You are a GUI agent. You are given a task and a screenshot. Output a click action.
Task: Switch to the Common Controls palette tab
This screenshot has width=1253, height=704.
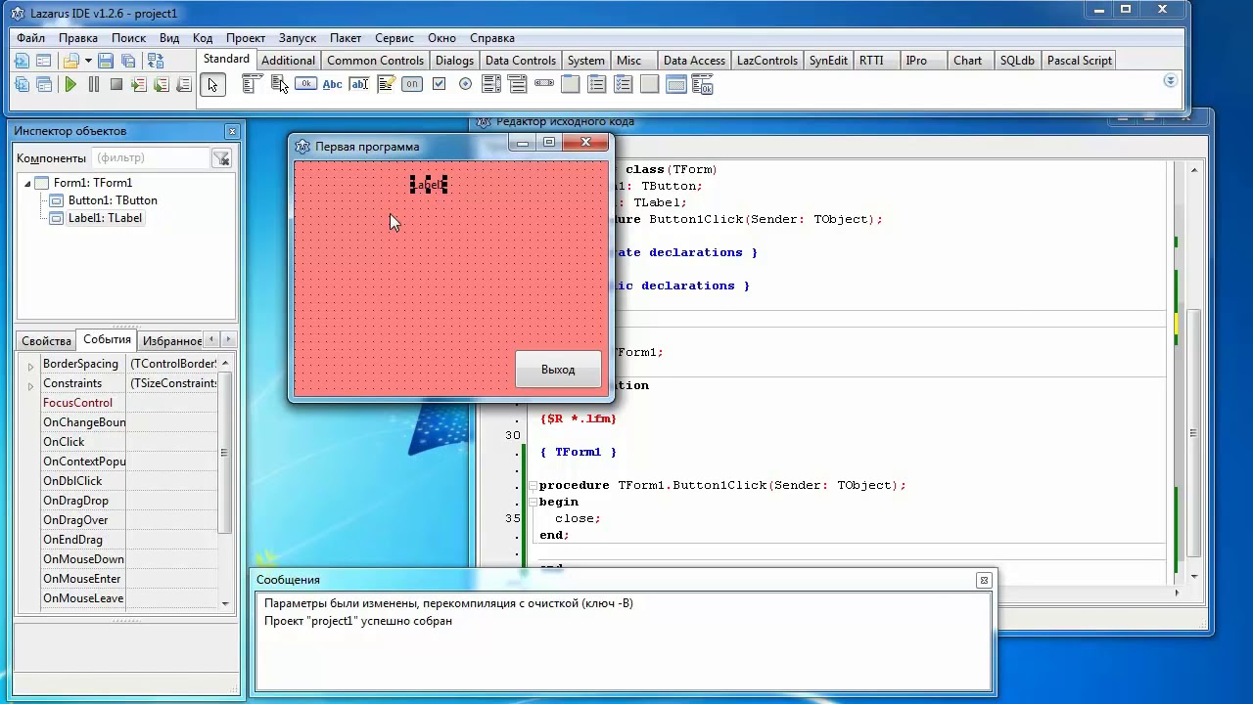click(375, 61)
